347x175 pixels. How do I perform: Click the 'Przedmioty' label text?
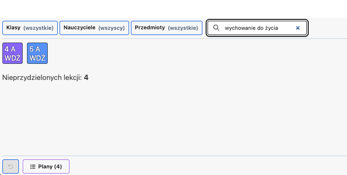tap(150, 28)
